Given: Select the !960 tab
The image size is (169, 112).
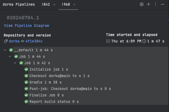Looking at the screenshot, I should pyautogui.click(x=66, y=5).
